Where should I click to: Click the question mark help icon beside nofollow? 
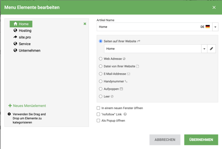coord(125,114)
